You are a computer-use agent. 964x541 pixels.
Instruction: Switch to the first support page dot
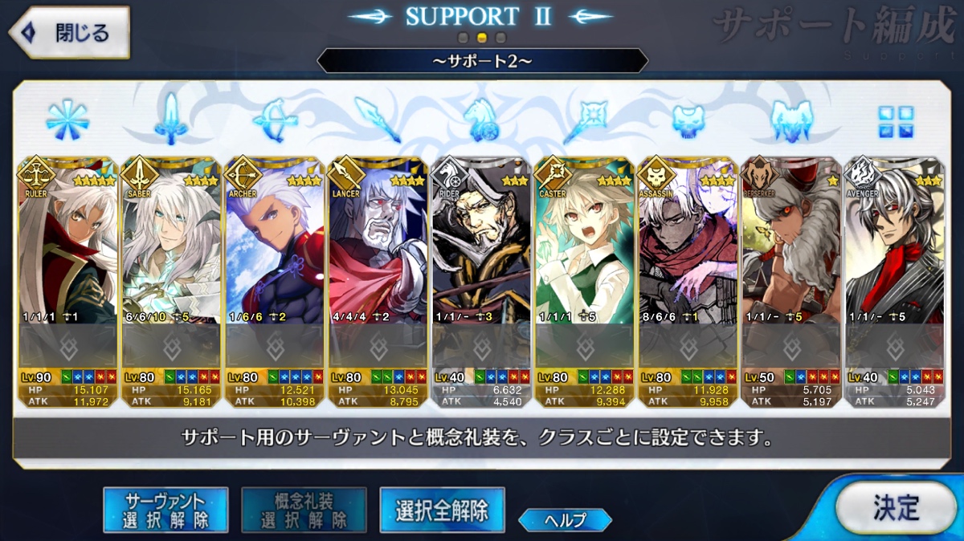pos(463,38)
